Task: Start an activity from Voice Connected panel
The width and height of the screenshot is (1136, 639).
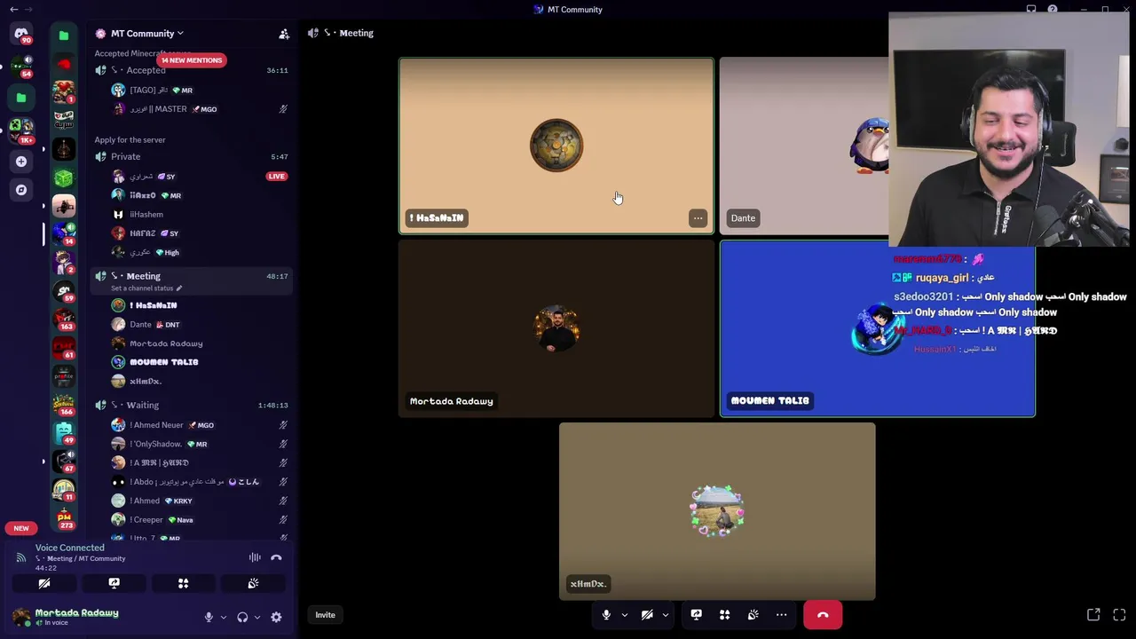Action: [x=183, y=583]
